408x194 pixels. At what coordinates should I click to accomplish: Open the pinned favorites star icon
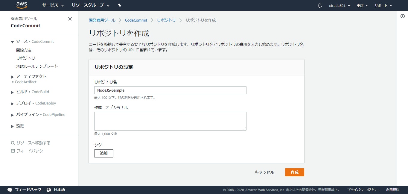tap(119, 5)
